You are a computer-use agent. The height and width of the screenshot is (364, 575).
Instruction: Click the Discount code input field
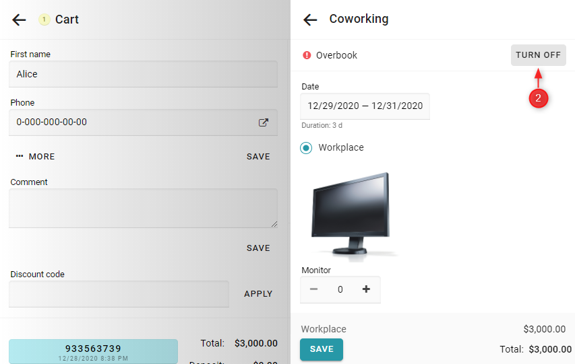click(x=119, y=294)
